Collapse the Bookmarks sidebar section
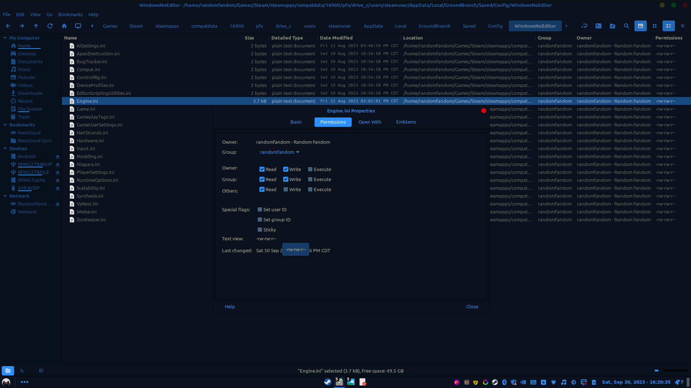Image resolution: width=691 pixels, height=388 pixels. pyautogui.click(x=5, y=125)
